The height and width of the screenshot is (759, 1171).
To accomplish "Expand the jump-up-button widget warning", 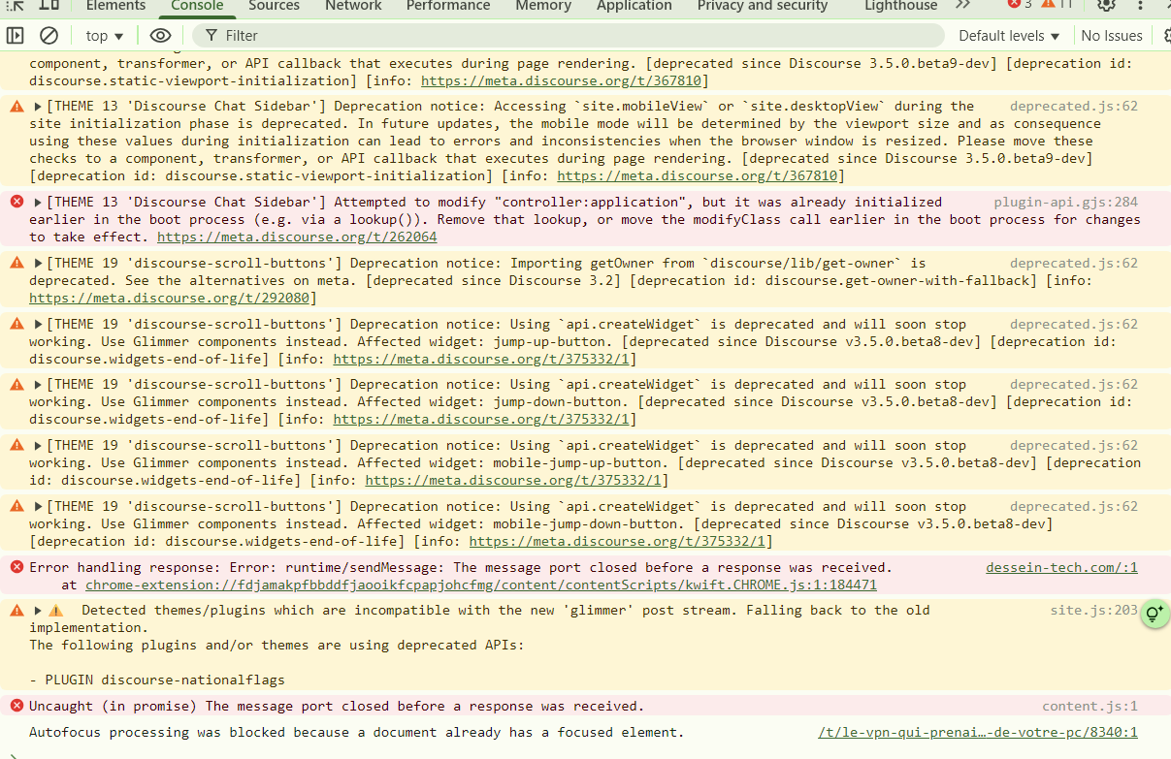I will click(x=39, y=325).
